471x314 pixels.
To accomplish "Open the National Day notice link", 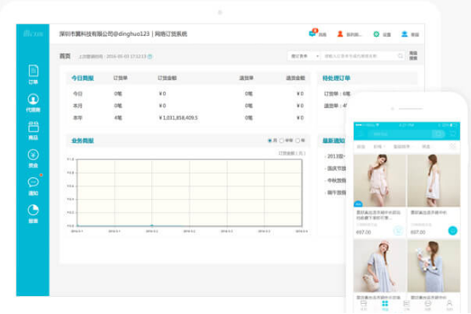I will [x=336, y=168].
